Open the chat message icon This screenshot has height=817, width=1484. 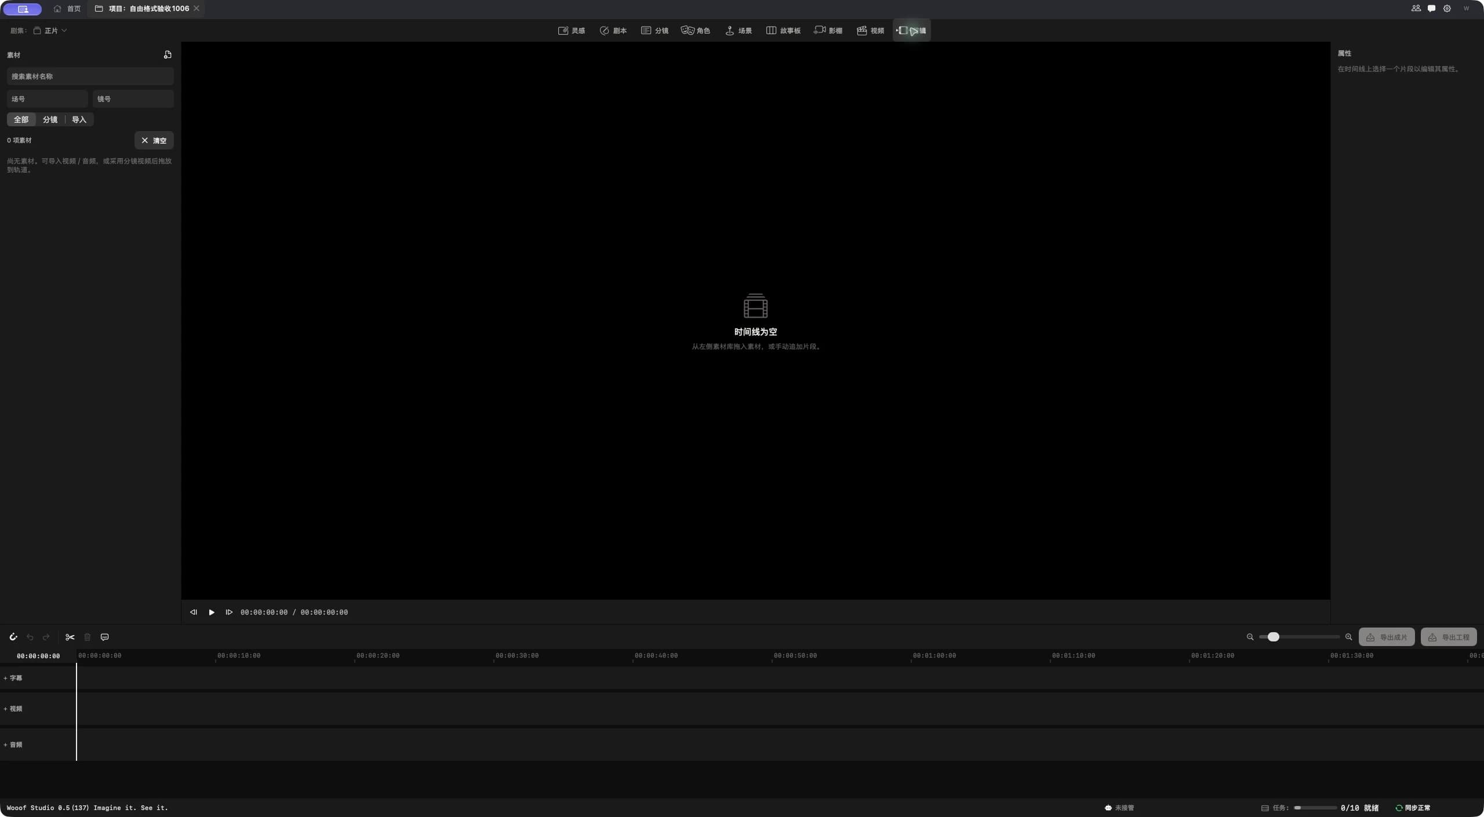[x=1431, y=8]
